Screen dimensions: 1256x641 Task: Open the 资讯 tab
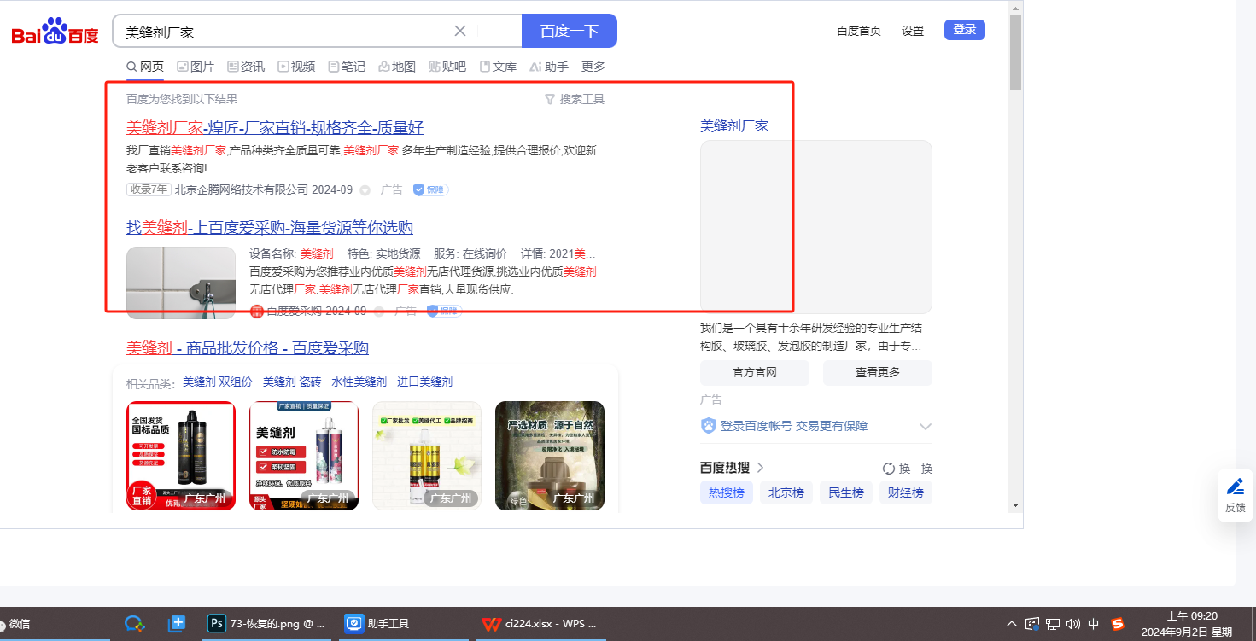tap(246, 67)
